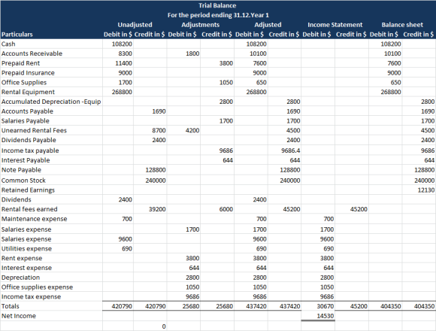Click the Net Income value 14530

click(x=318, y=316)
